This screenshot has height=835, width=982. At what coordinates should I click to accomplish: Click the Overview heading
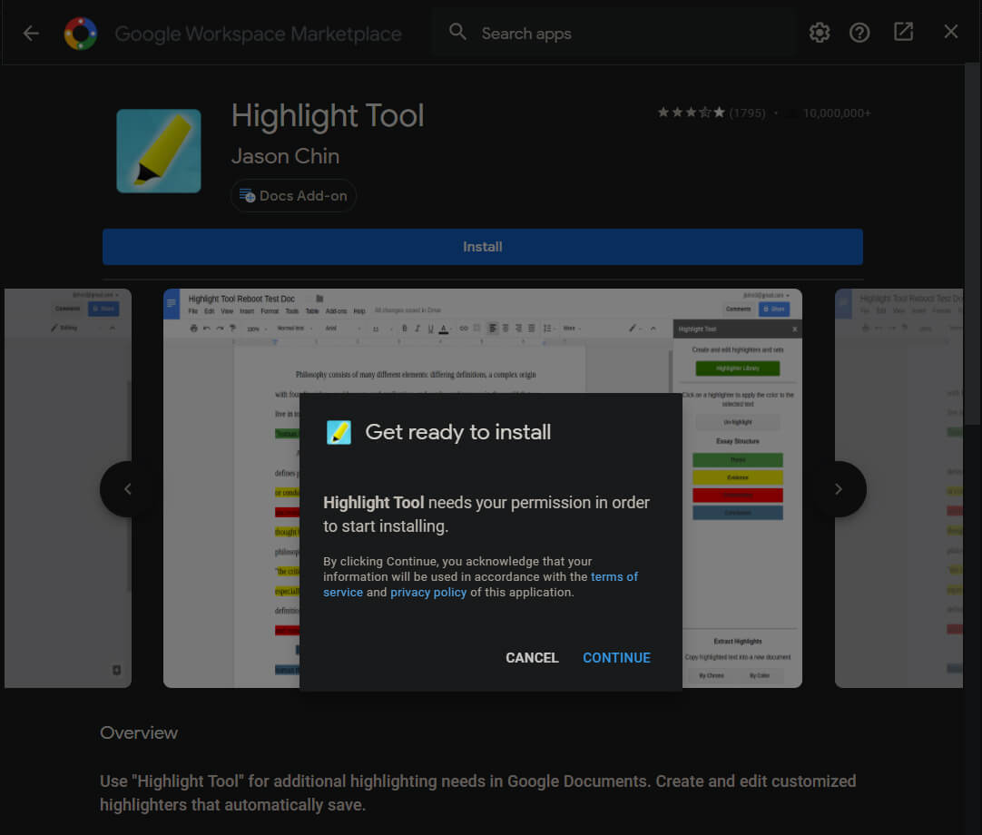pyautogui.click(x=139, y=733)
